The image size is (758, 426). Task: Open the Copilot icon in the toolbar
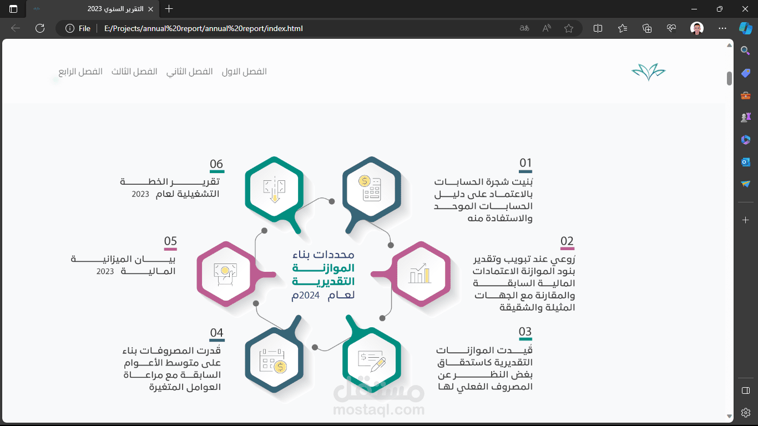pos(745,28)
